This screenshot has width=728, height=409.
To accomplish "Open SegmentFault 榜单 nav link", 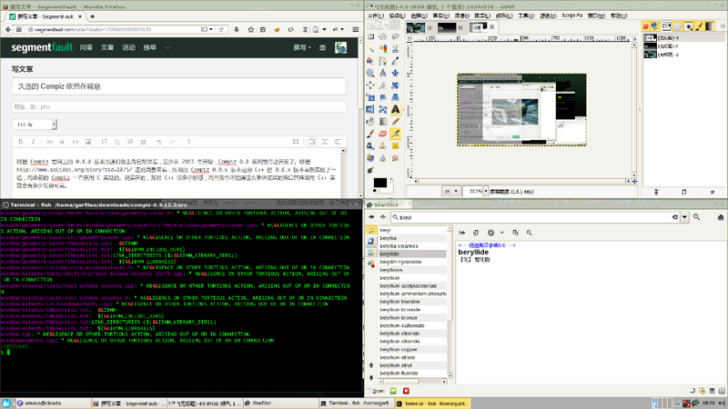I will coord(149,47).
